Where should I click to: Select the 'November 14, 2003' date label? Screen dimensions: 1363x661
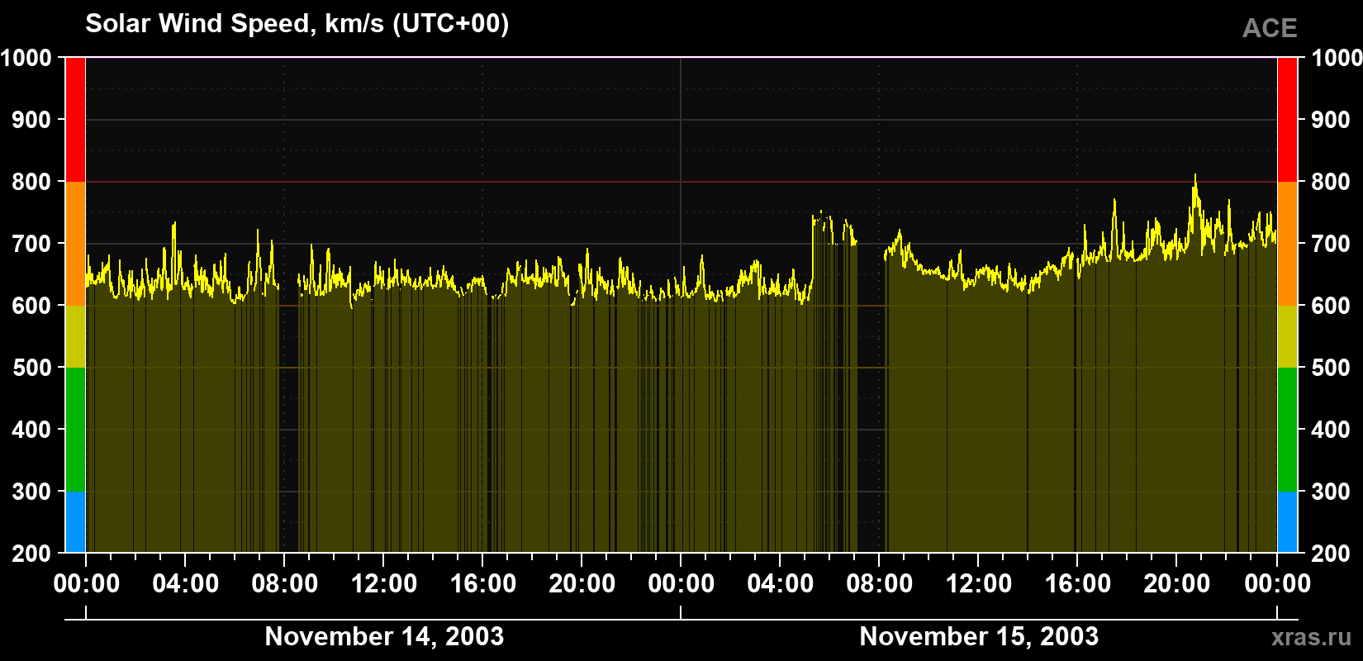[384, 636]
